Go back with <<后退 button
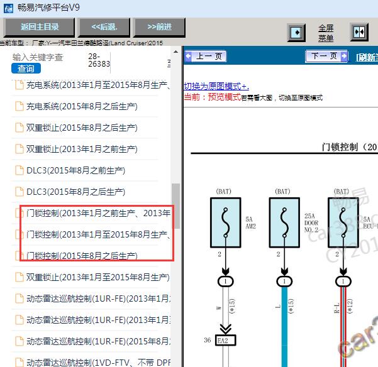The width and height of the screenshot is (378, 367). [104, 27]
